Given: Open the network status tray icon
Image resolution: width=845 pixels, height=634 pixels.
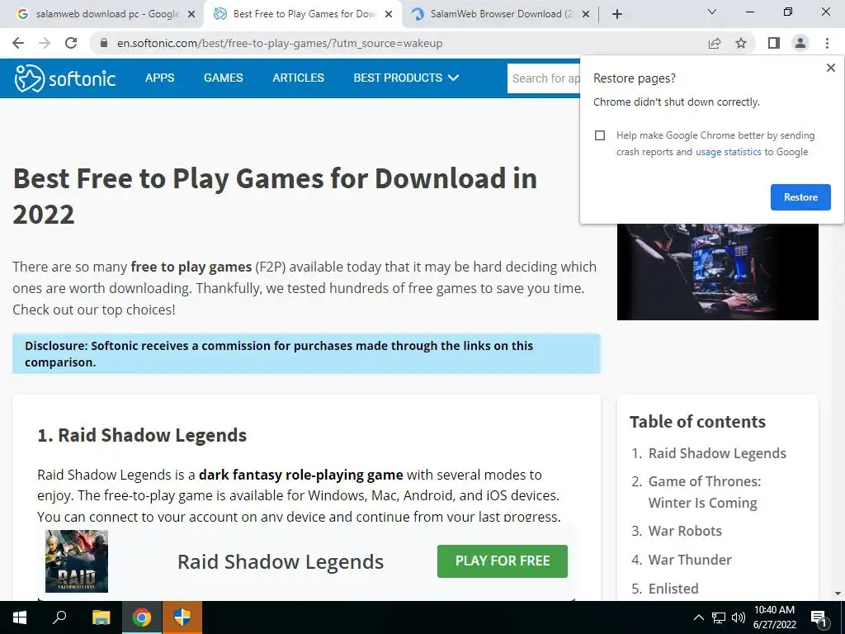Looking at the screenshot, I should (719, 617).
